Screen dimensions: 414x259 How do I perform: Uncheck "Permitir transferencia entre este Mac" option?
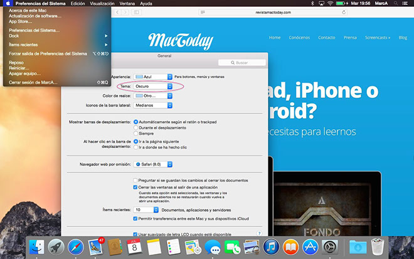(135, 218)
